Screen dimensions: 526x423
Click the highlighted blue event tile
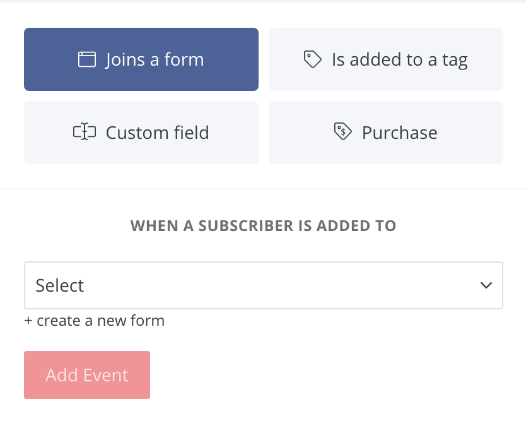pyautogui.click(x=141, y=59)
